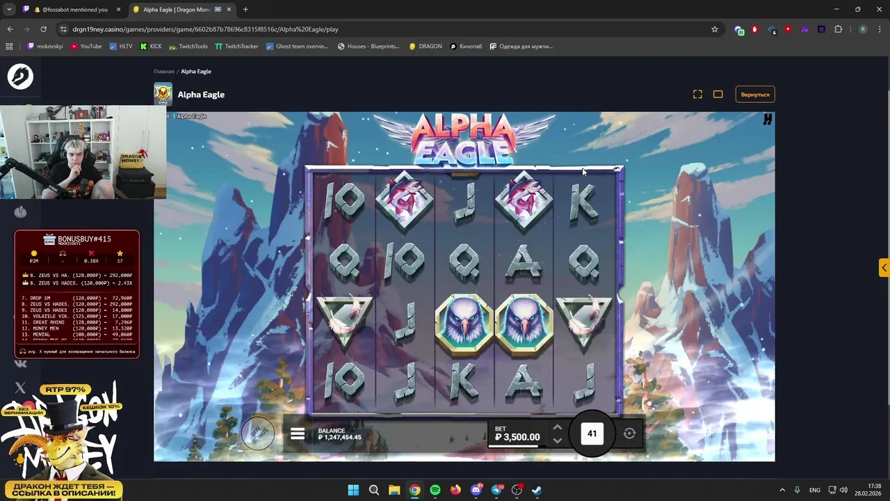890x501 pixels.
Task: Open the Chrome three-dot menu
Action: 880,29
